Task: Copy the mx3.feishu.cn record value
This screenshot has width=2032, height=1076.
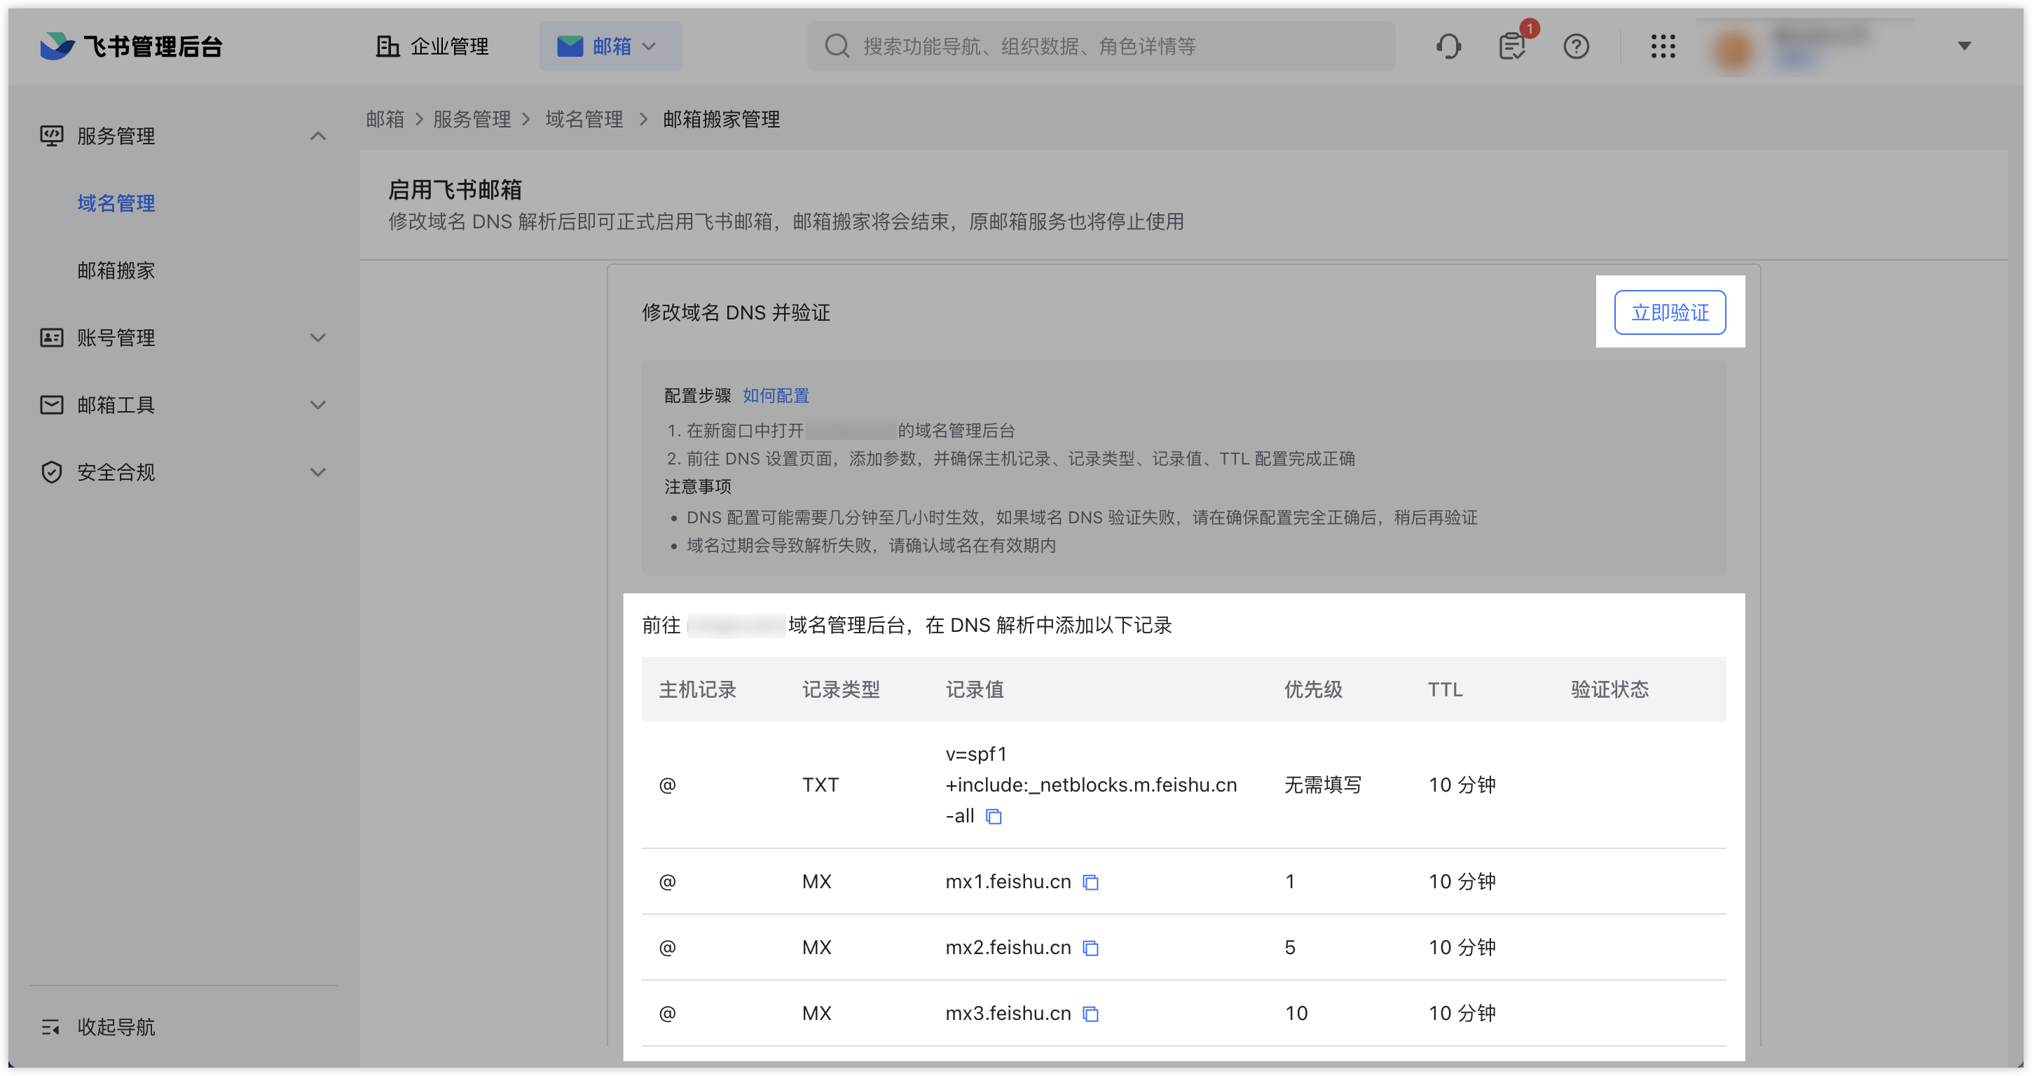Action: (1091, 1014)
